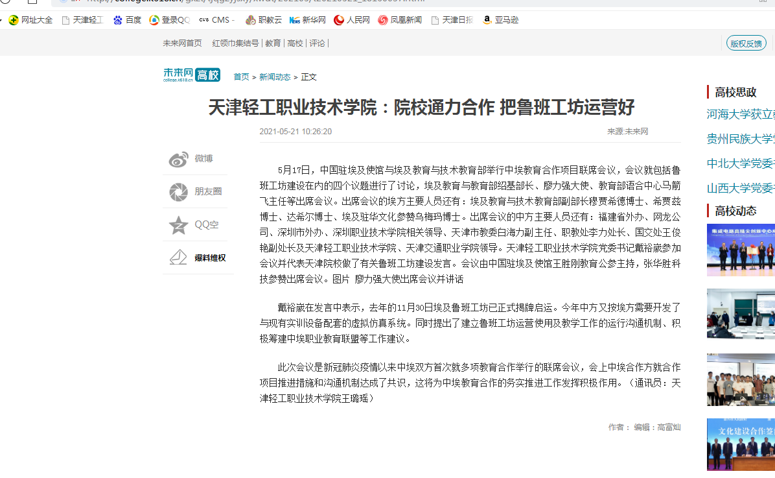The height and width of the screenshot is (478, 775).
Task: Click the 首页 breadcrumb link
Action: click(x=241, y=77)
